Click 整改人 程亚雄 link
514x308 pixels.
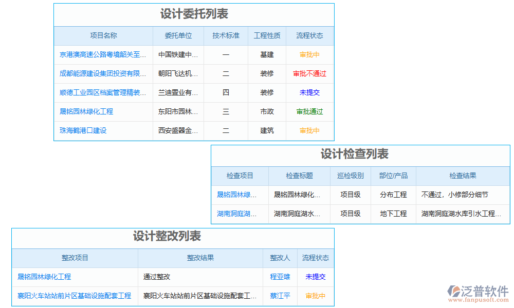tap(280, 277)
